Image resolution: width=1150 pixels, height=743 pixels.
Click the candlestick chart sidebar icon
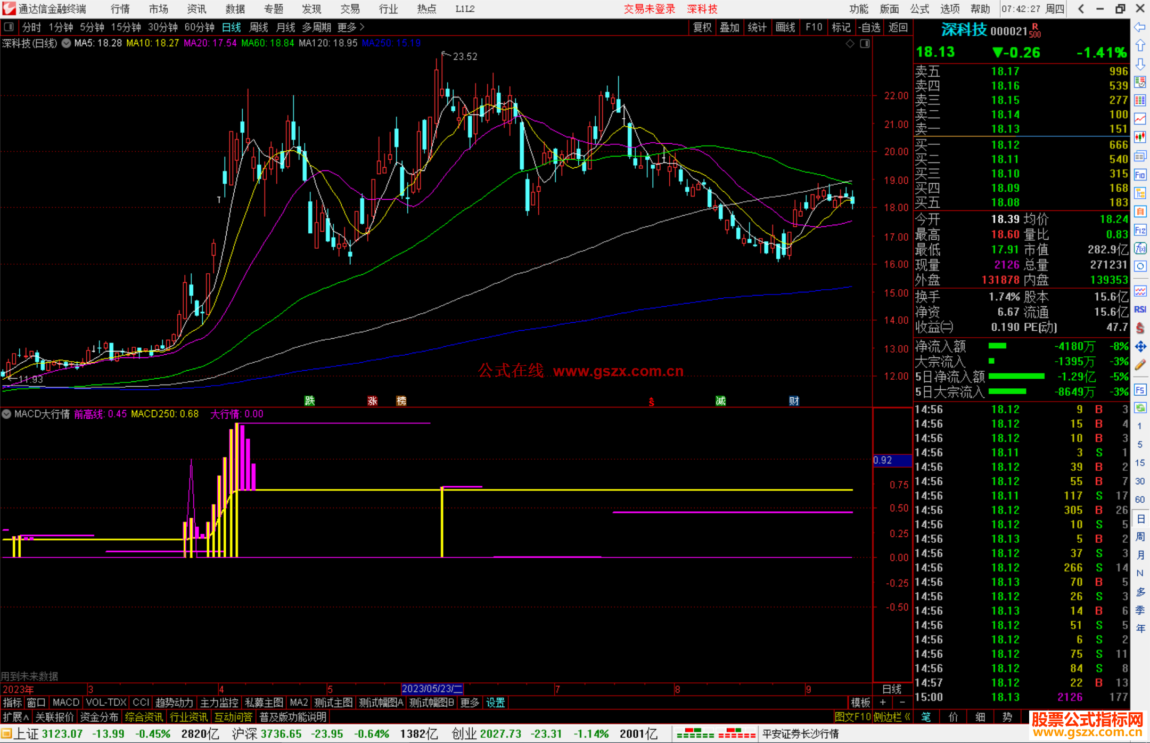coord(1140,137)
